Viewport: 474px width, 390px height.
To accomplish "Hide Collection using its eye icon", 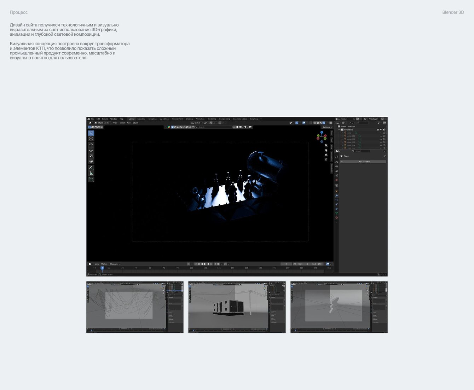I will [x=381, y=130].
